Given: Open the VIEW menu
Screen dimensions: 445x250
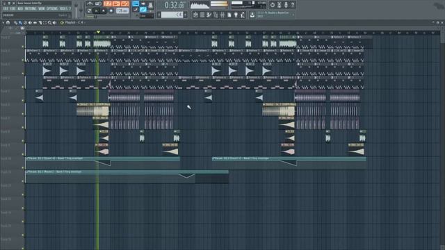Looking at the screenshot, I should (x=42, y=9).
